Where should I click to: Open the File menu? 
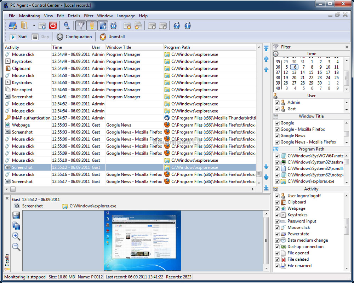pyautogui.click(x=12, y=16)
